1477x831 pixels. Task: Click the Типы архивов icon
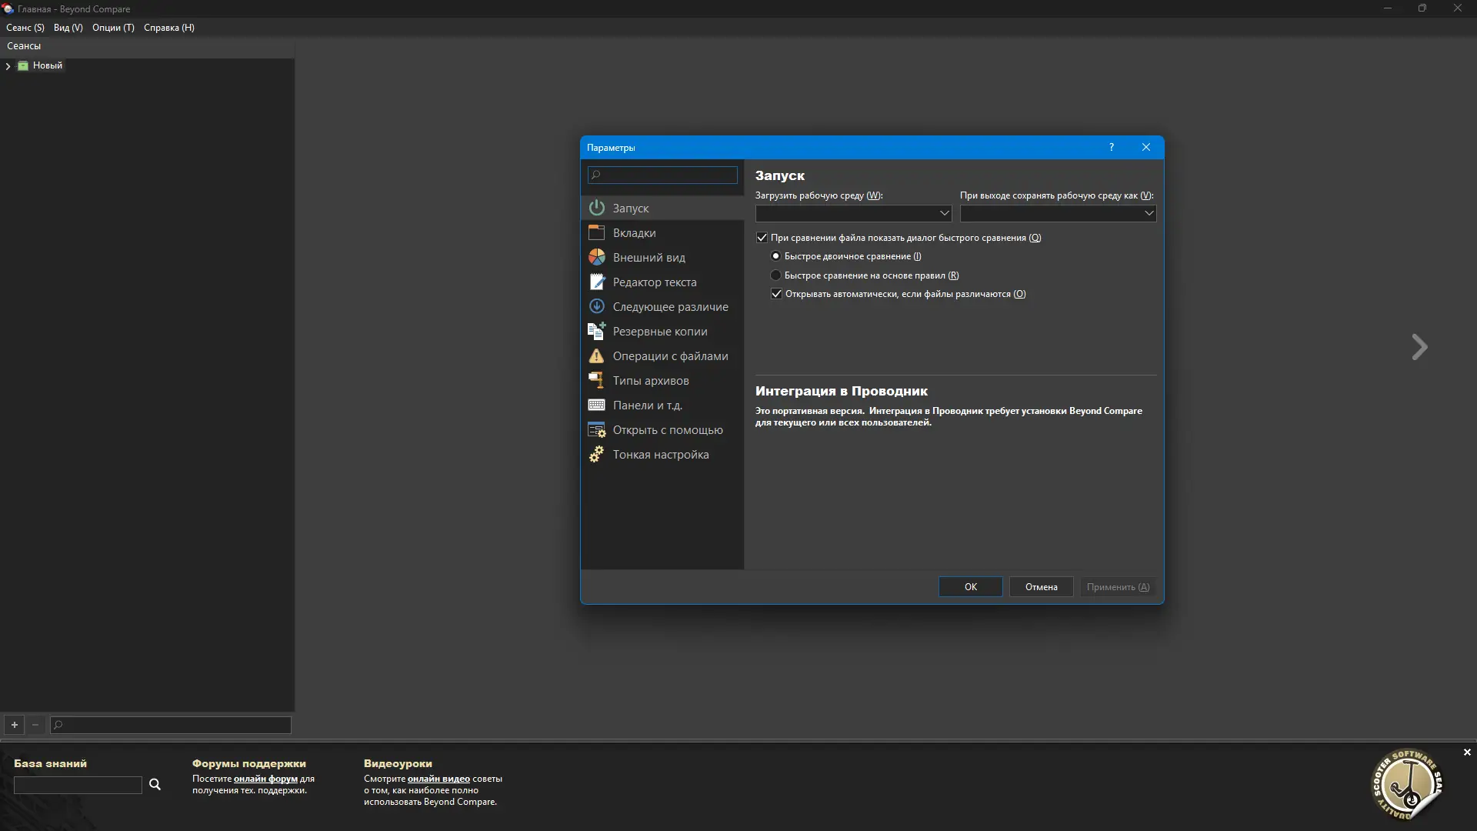(596, 380)
